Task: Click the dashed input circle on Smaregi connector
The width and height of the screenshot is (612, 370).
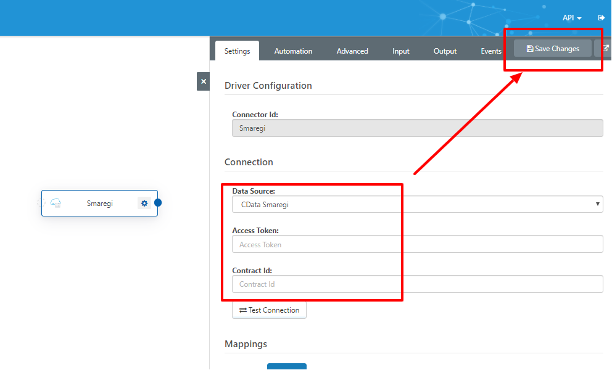Action: pos(41,202)
